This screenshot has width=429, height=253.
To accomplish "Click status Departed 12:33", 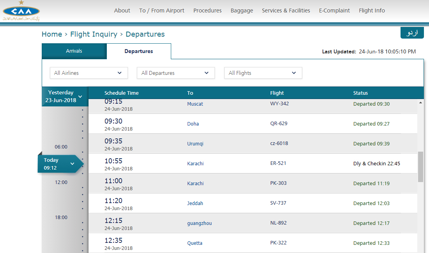I will tap(371, 243).
